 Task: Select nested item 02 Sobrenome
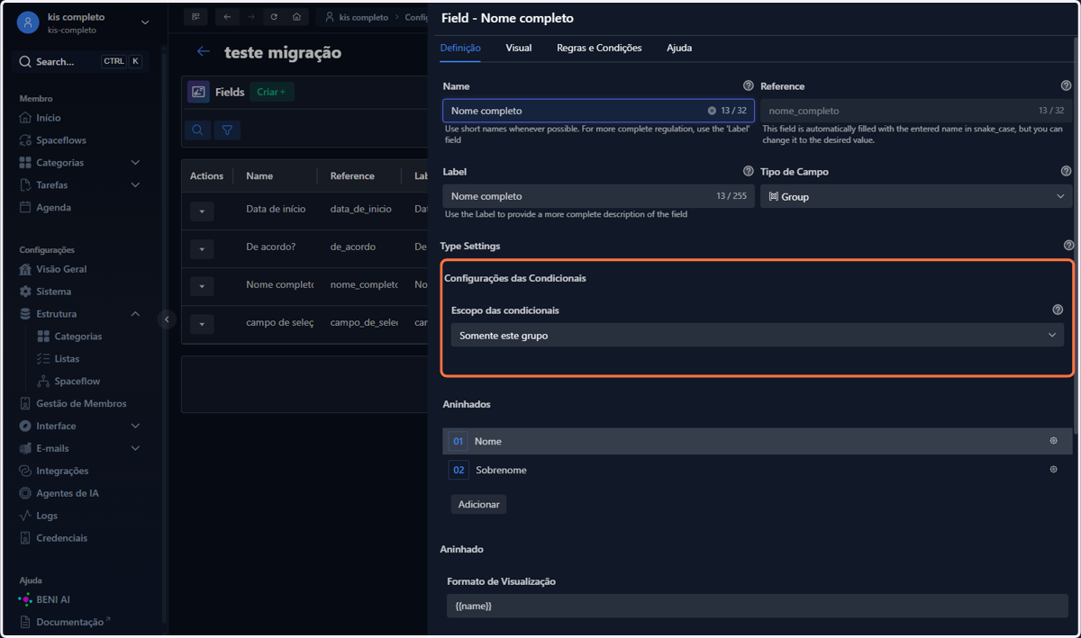(757, 470)
